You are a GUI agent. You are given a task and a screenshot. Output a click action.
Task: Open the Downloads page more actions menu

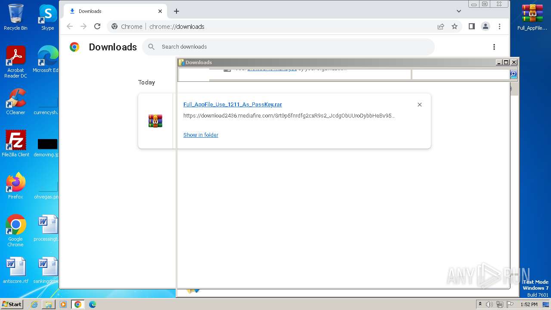point(494,47)
